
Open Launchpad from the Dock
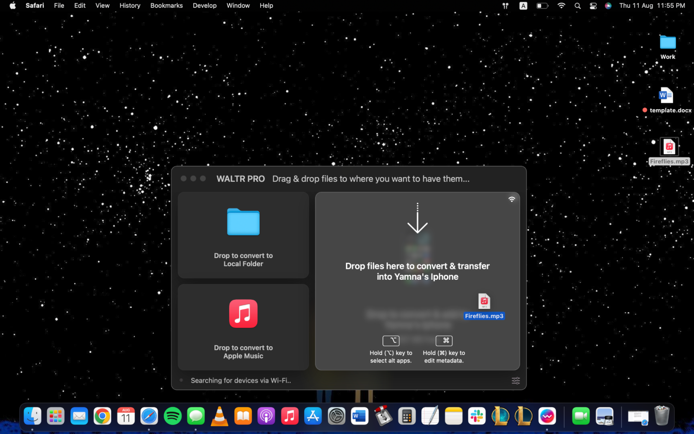coord(56,416)
